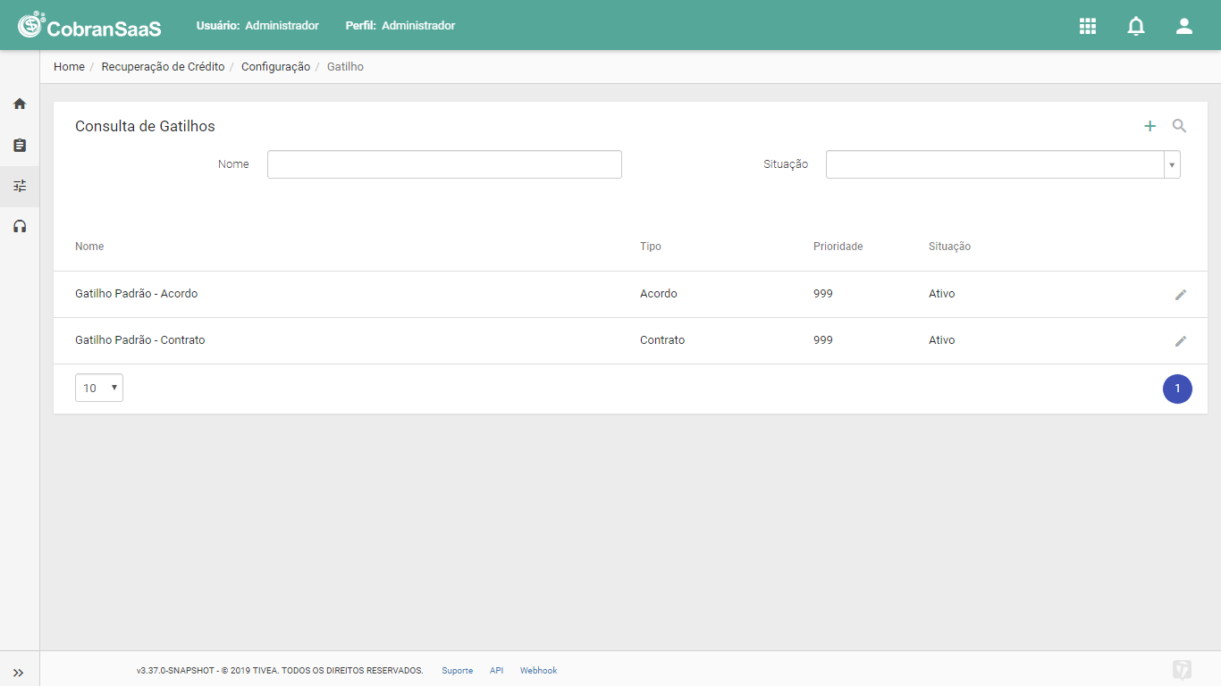The height and width of the screenshot is (686, 1221).
Task: Open Recuperação de Crédito breadcrumb
Action: [x=163, y=67]
